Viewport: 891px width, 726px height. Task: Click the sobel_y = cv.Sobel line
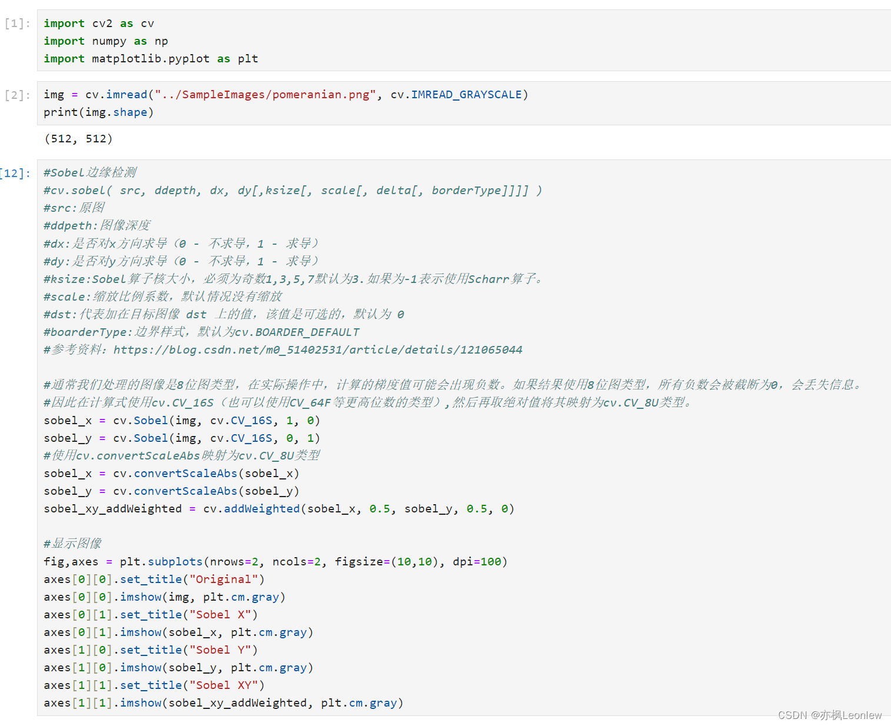(x=181, y=438)
